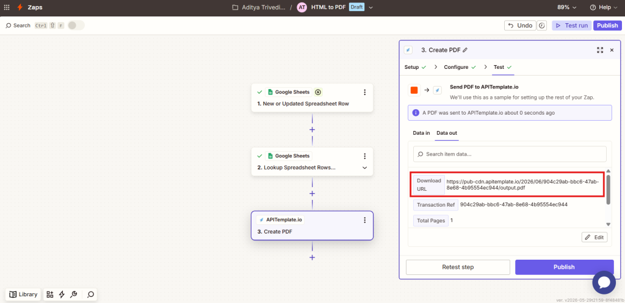Open the Data out tab
Image resolution: width=625 pixels, height=303 pixels.
(447, 133)
